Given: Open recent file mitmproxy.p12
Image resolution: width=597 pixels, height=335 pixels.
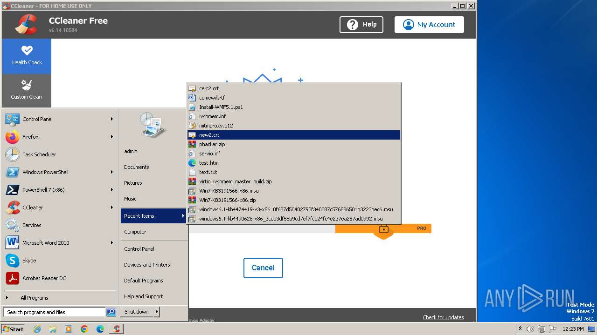Looking at the screenshot, I should [294, 126].
